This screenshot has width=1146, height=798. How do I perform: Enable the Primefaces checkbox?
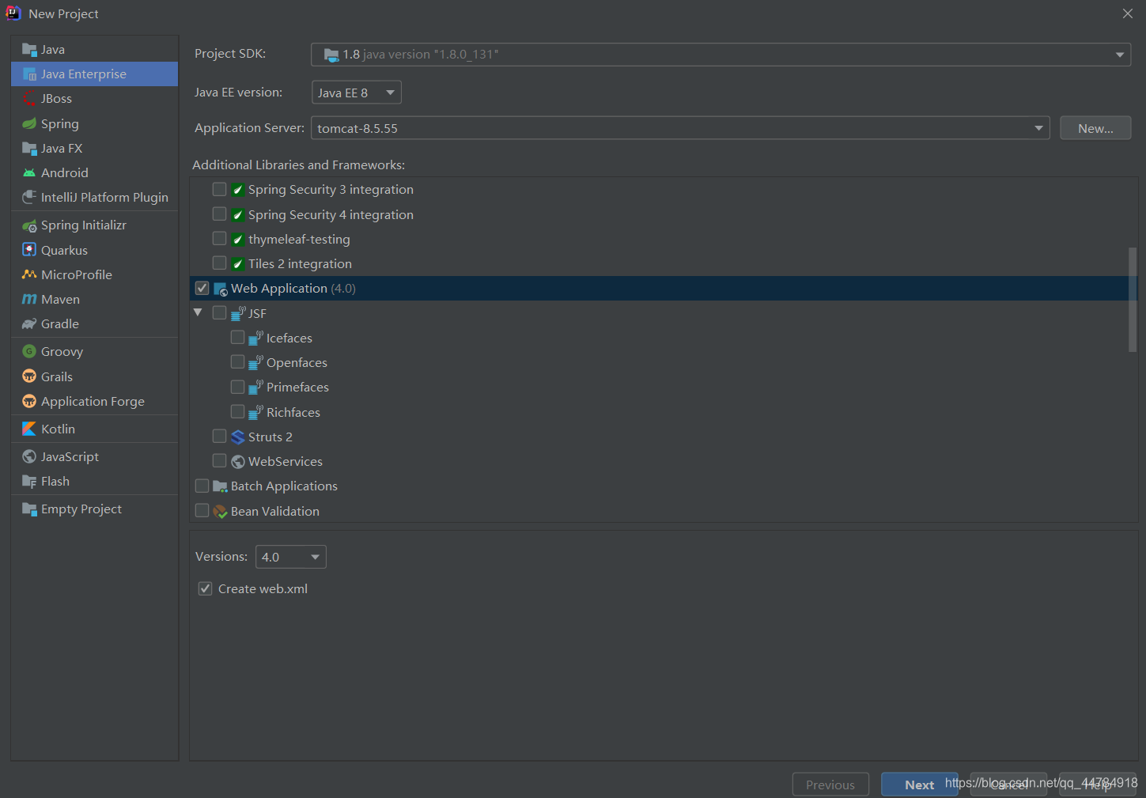coord(237,388)
